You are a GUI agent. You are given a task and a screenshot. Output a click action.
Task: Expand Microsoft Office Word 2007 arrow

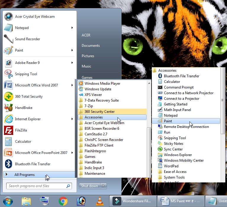click(72, 85)
